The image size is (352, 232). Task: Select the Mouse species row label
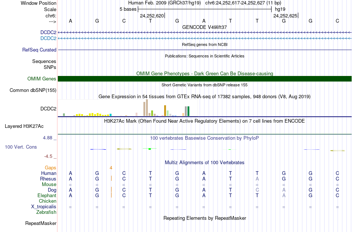[49, 185]
